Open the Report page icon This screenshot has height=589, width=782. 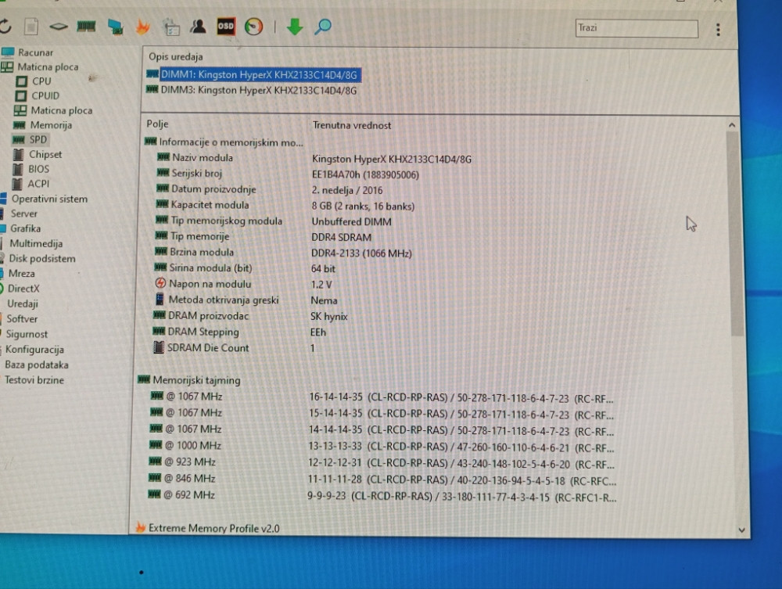click(31, 27)
